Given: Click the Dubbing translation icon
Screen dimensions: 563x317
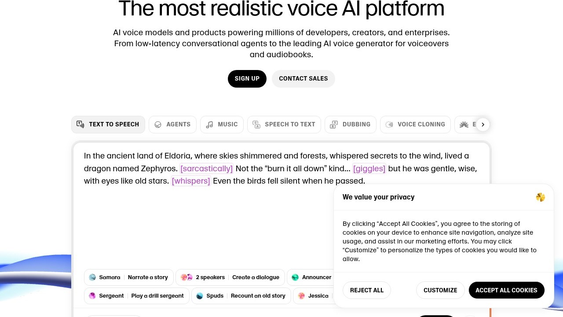Looking at the screenshot, I should [x=334, y=125].
